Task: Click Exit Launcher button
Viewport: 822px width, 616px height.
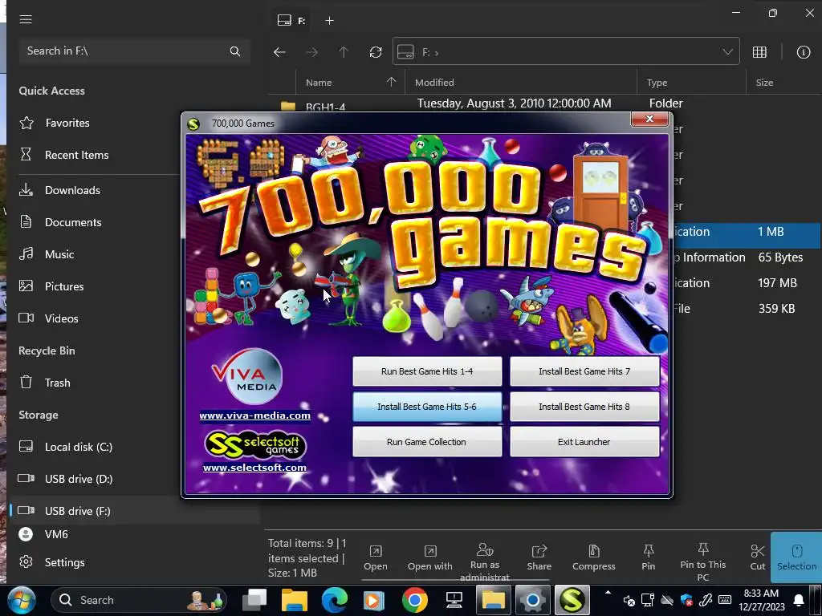Action: pos(584,442)
